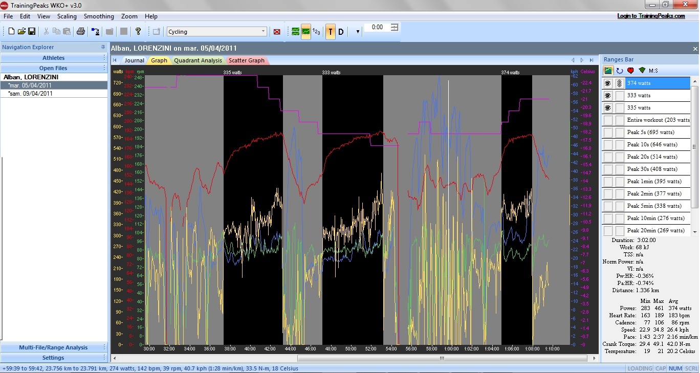
Task: Toggle the D distance axis button
Action: click(x=341, y=32)
